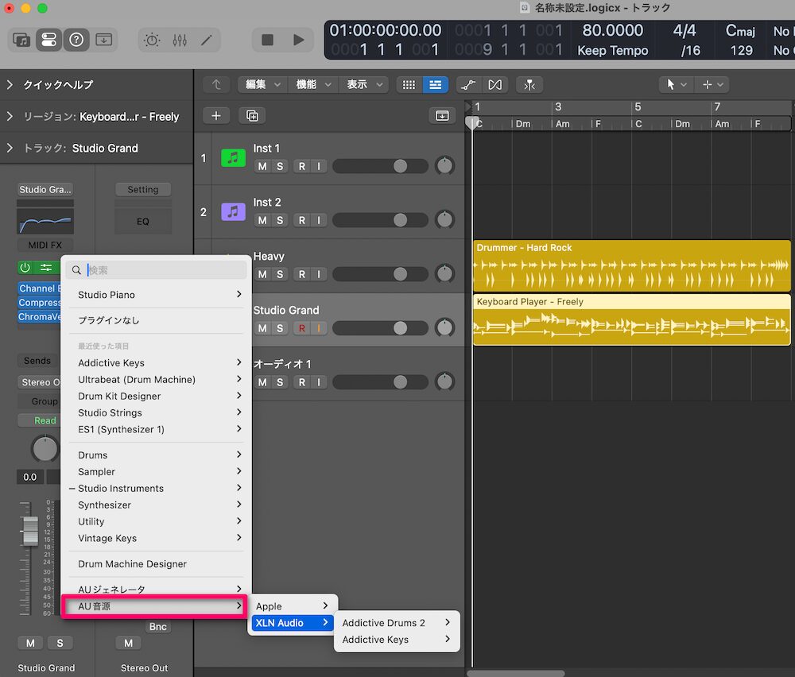Open the Mixer sliders icon
Viewport: 795px width, 677px height.
180,40
